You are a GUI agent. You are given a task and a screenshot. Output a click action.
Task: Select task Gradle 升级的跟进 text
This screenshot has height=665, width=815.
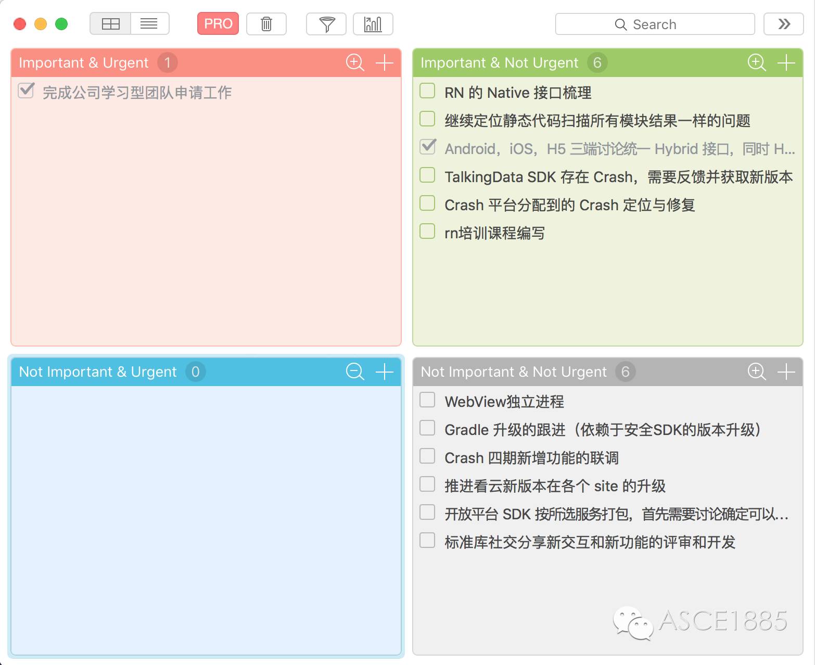pos(604,430)
